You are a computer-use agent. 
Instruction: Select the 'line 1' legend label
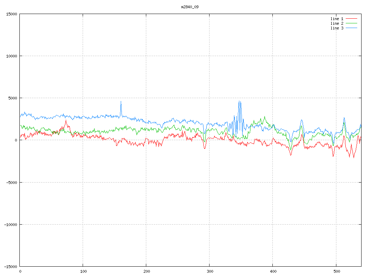tap(337, 19)
